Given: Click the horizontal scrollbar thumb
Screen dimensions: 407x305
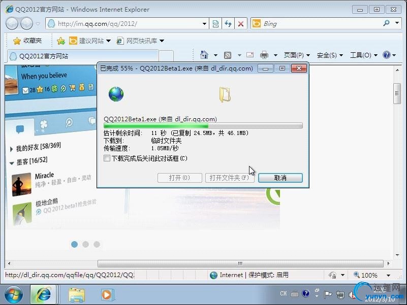Looking at the screenshot, I should point(240,263).
